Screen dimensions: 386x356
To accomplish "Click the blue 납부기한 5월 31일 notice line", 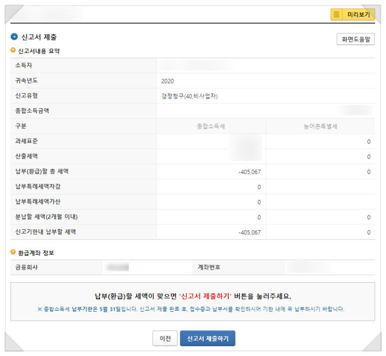I will [191, 309].
